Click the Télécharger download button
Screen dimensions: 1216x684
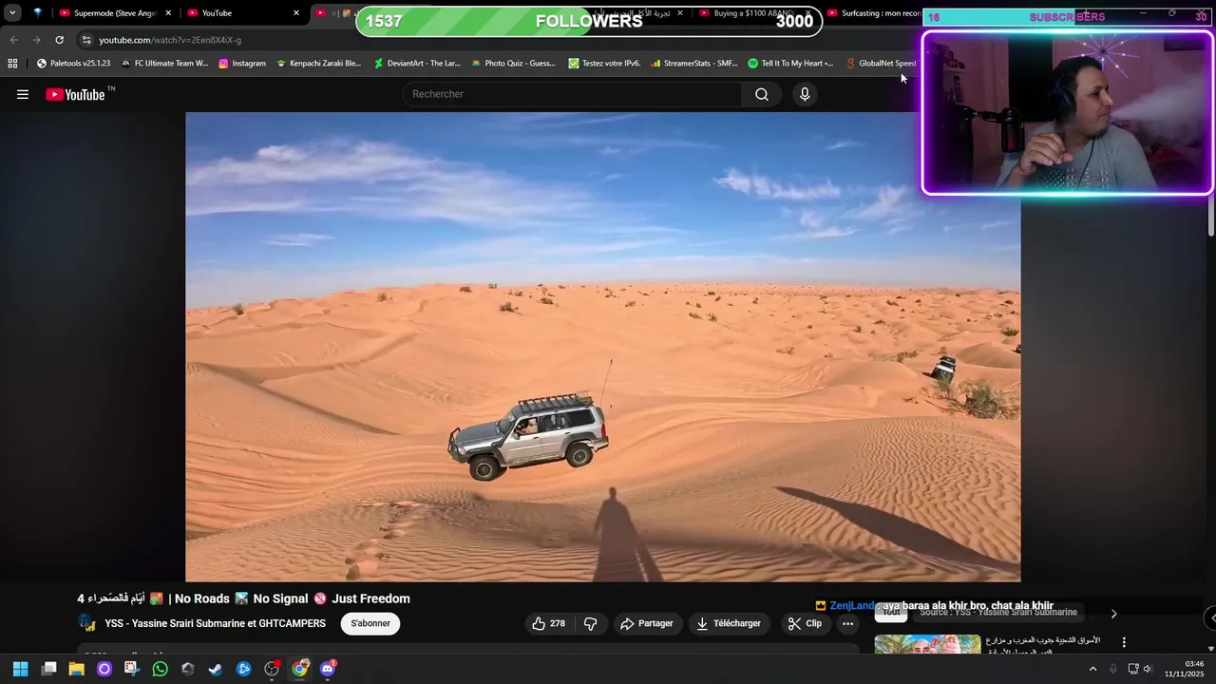[729, 623]
